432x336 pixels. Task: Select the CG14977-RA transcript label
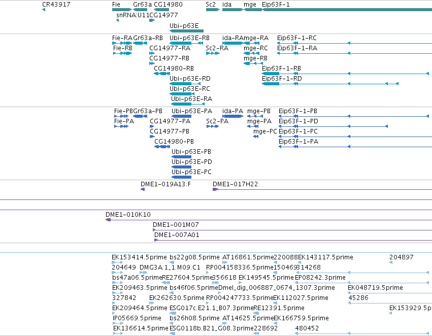tap(170, 48)
